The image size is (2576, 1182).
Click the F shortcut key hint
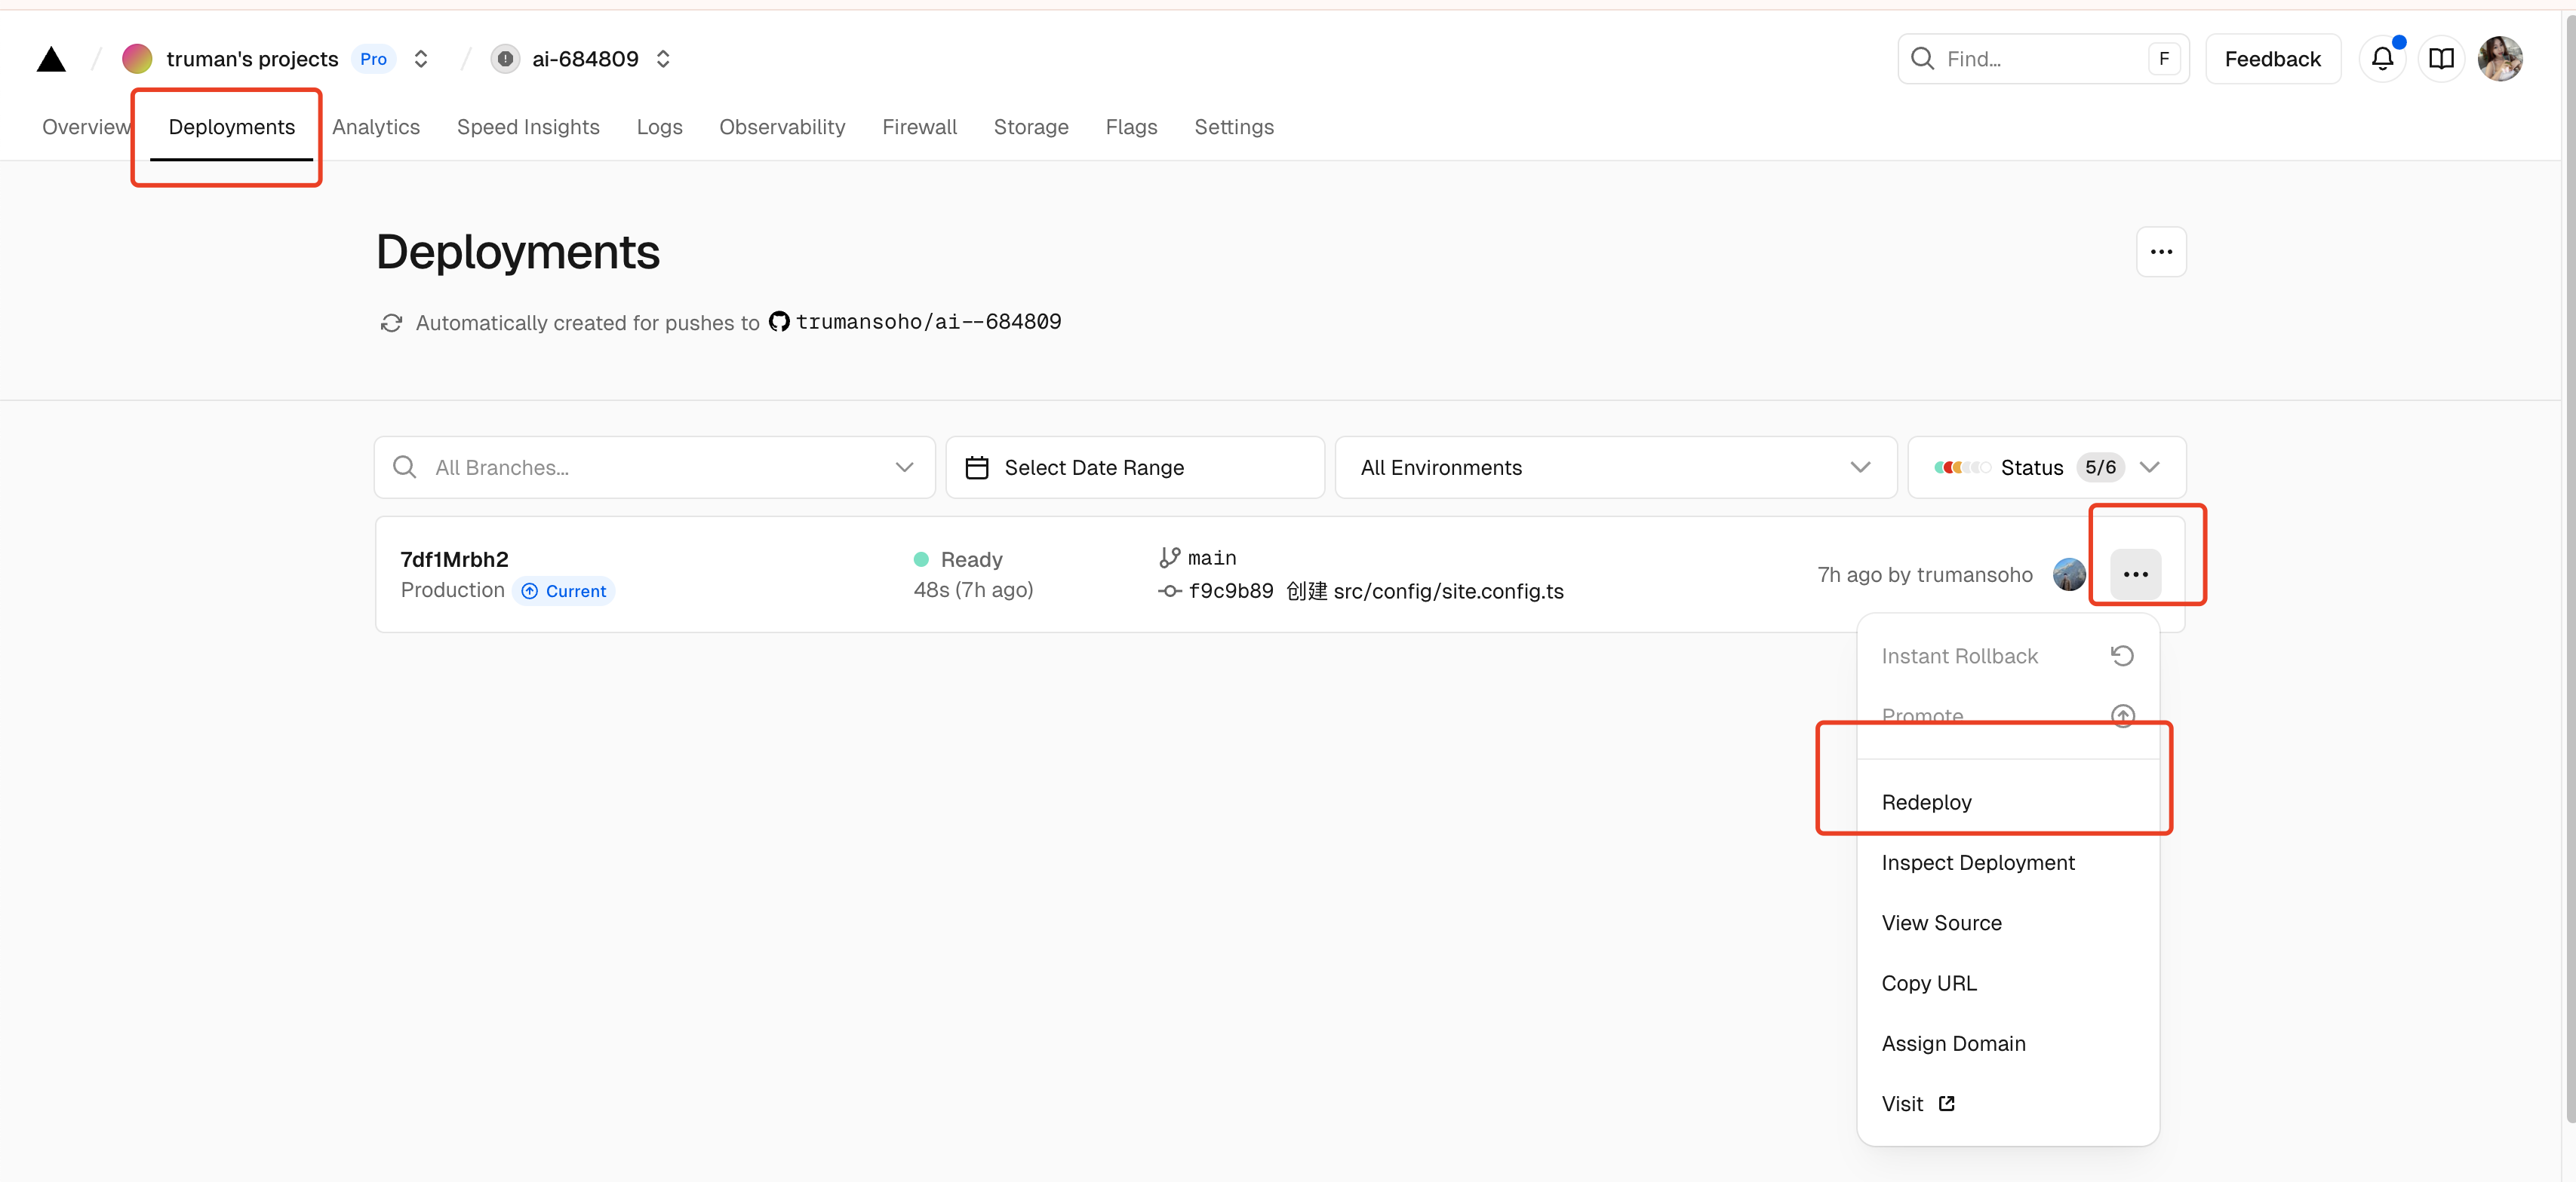tap(2163, 59)
